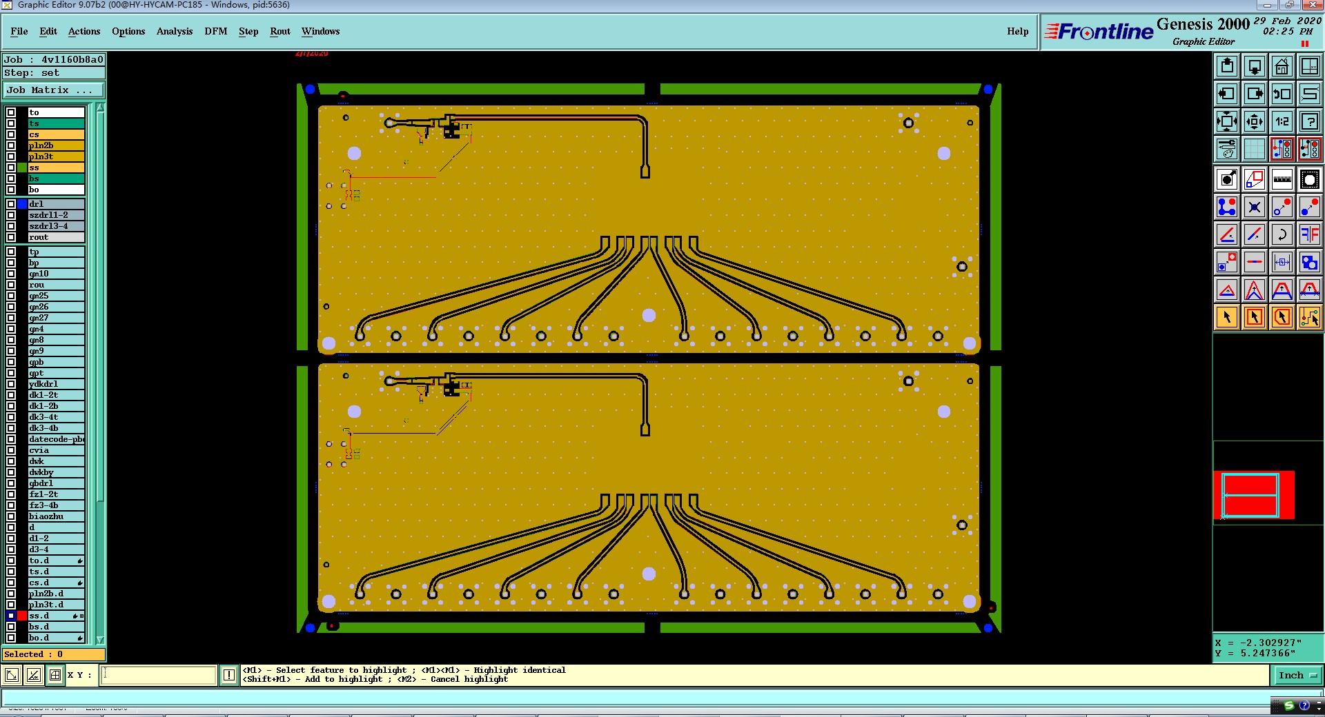Click the blue color swatch beside drl

point(22,204)
